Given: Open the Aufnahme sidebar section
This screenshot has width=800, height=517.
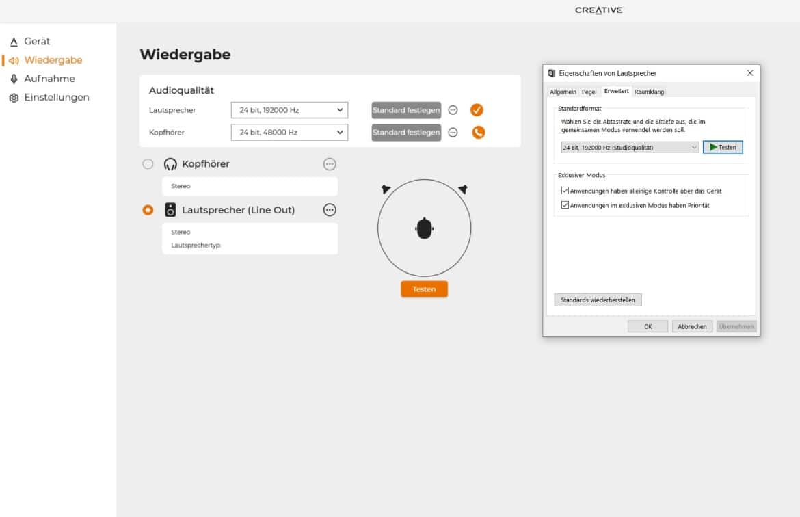Looking at the screenshot, I should pyautogui.click(x=49, y=79).
